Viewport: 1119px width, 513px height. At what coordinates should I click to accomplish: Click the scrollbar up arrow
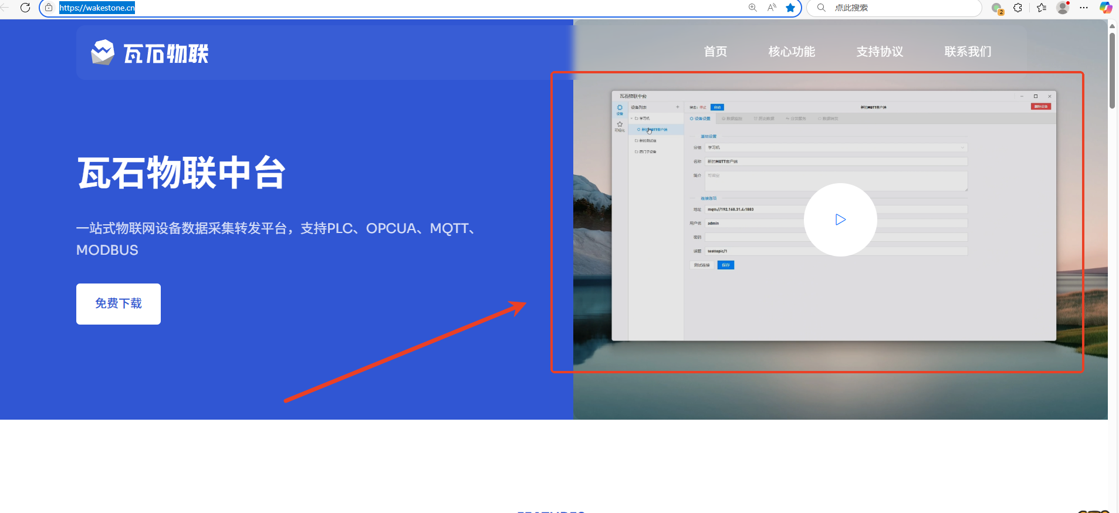point(1112,26)
